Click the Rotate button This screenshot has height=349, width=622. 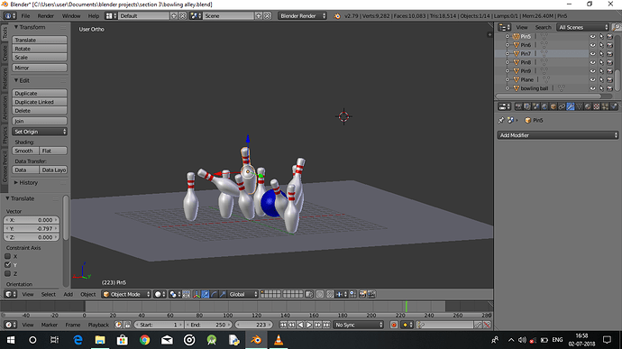(40, 49)
